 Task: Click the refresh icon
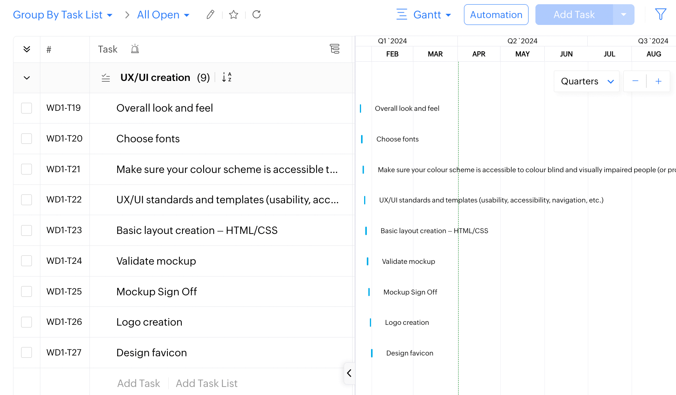[257, 15]
